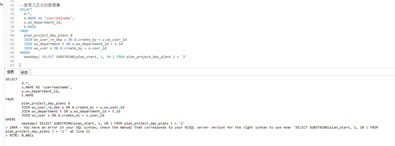Click the SELECT keyword on editor line 34
395x146 pixels.
click(x=26, y=9)
